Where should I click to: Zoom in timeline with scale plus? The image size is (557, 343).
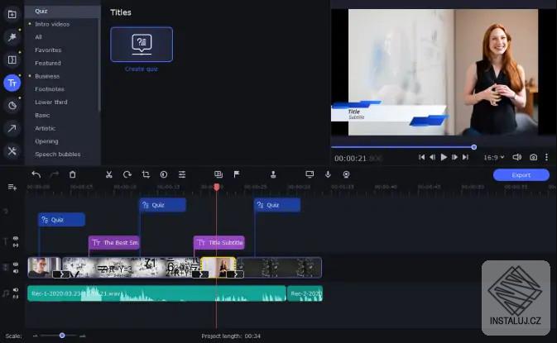pos(83,336)
